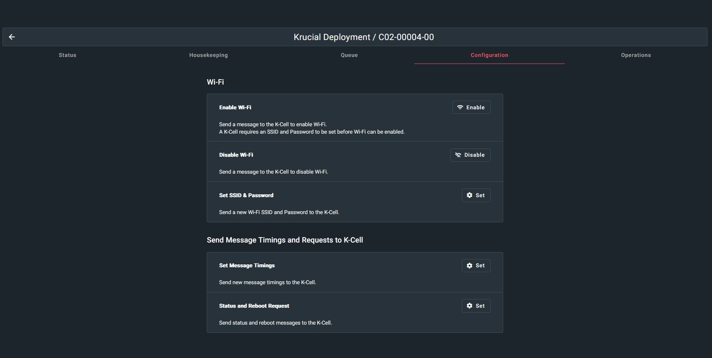Click the 'Set SSID & Password' row label
The image size is (712, 358).
tap(246, 195)
